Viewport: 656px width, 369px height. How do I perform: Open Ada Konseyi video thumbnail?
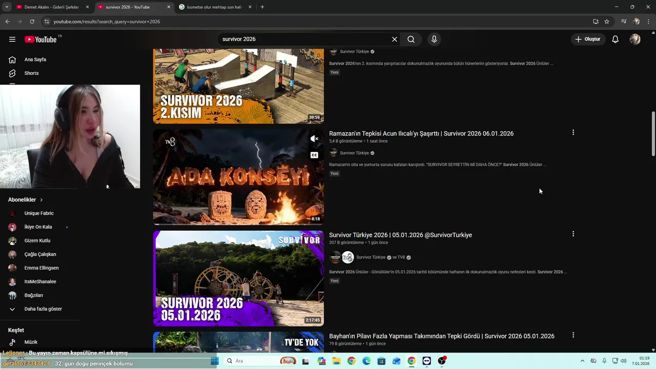click(238, 177)
